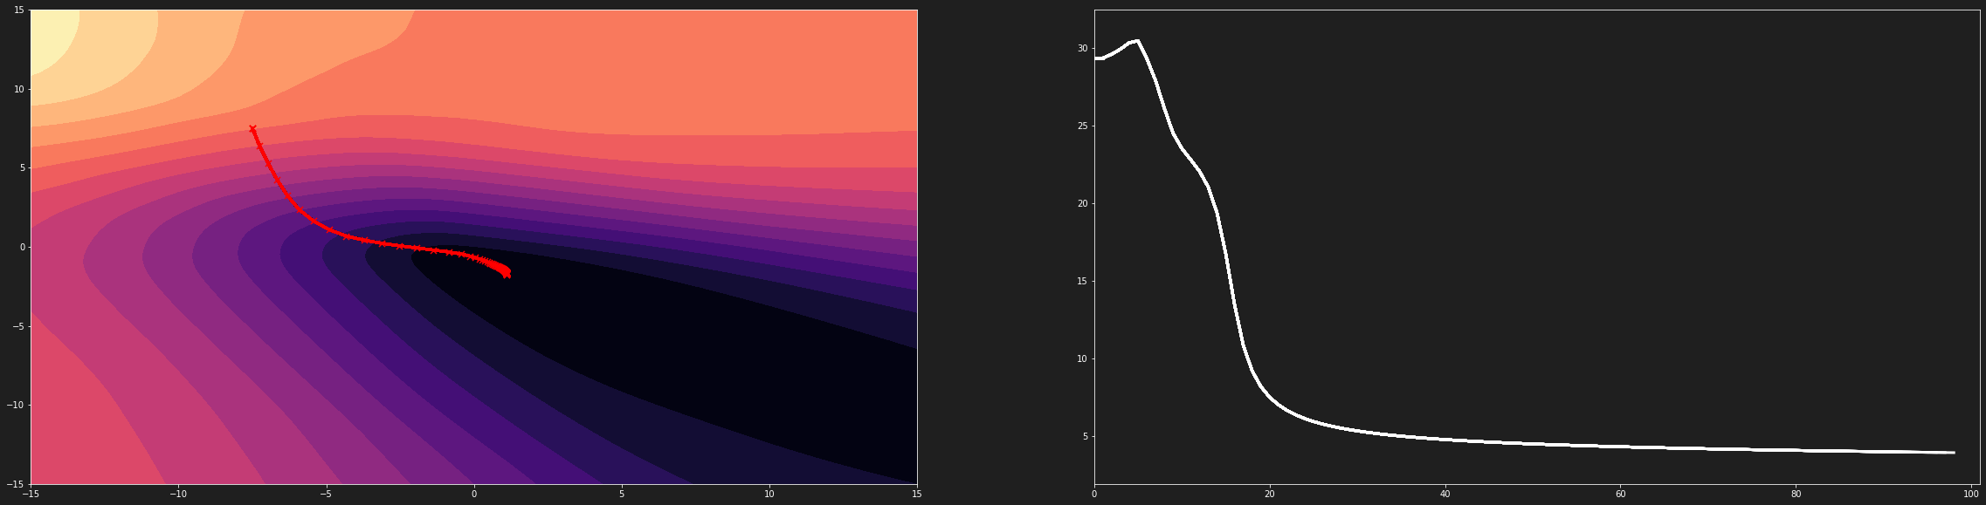Image resolution: width=1986 pixels, height=505 pixels.
Task: Click the loss plot's x-axis tick label 60
Action: click(x=1620, y=494)
